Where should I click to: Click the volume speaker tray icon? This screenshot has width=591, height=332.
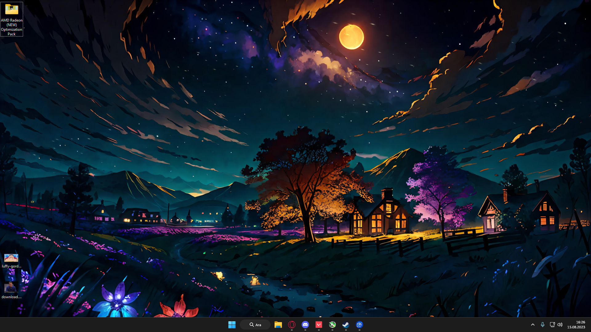pyautogui.click(x=560, y=325)
